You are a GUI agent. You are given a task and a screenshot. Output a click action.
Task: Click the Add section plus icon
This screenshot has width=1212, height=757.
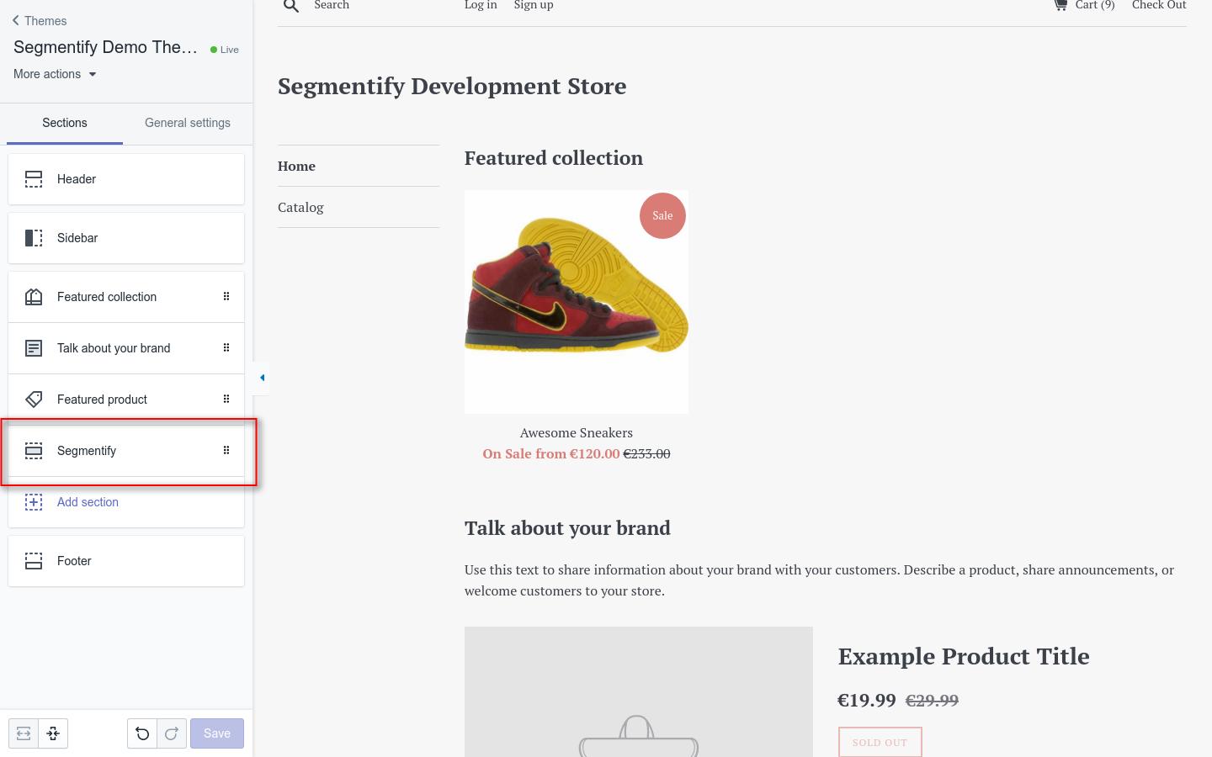click(x=34, y=502)
